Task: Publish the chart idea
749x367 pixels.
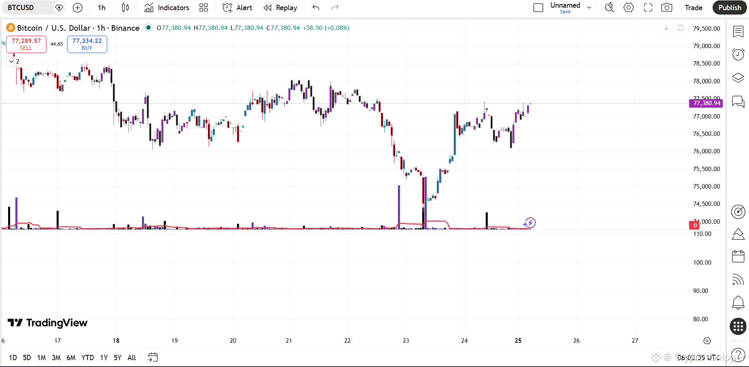Action: [730, 8]
